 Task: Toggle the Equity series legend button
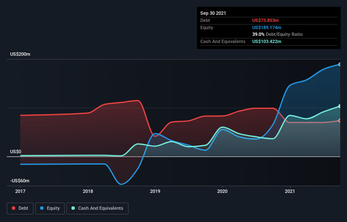50,208
